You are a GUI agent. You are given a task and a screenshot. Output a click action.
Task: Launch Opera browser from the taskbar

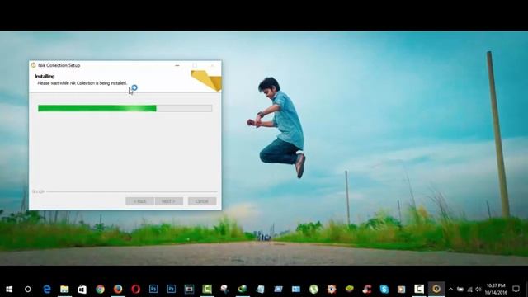[x=135, y=289]
